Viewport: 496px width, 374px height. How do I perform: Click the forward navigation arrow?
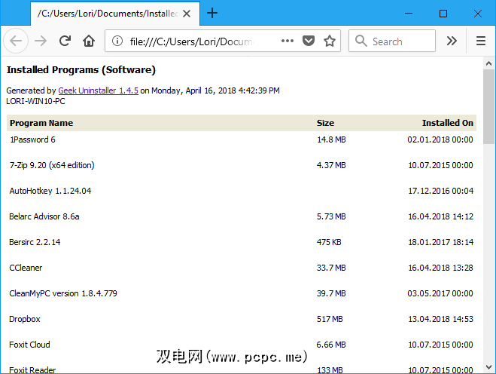(x=41, y=41)
